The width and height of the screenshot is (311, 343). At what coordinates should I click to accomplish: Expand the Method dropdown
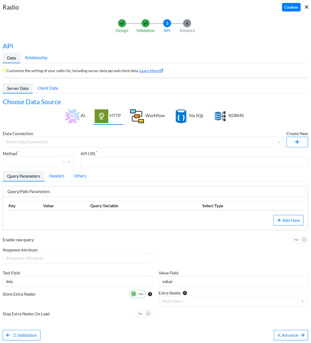pyautogui.click(x=38, y=162)
